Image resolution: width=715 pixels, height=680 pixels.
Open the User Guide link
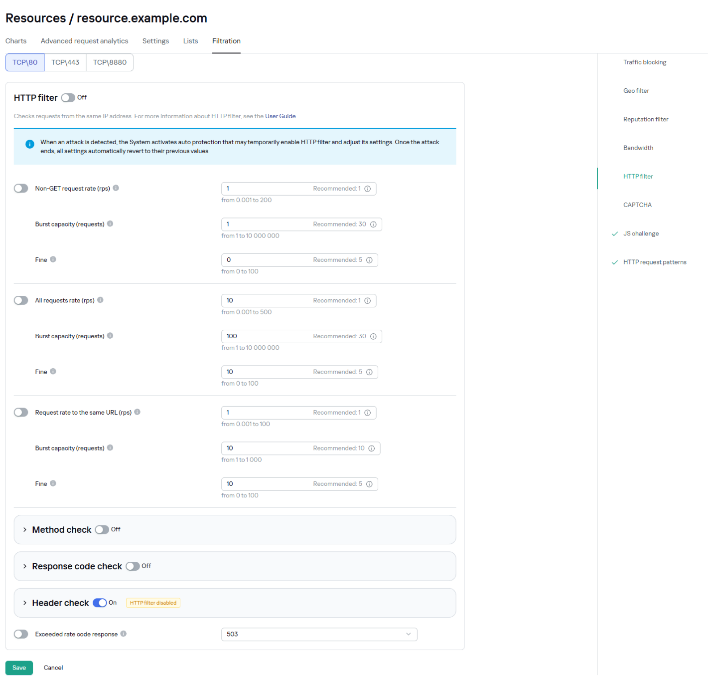(x=280, y=116)
